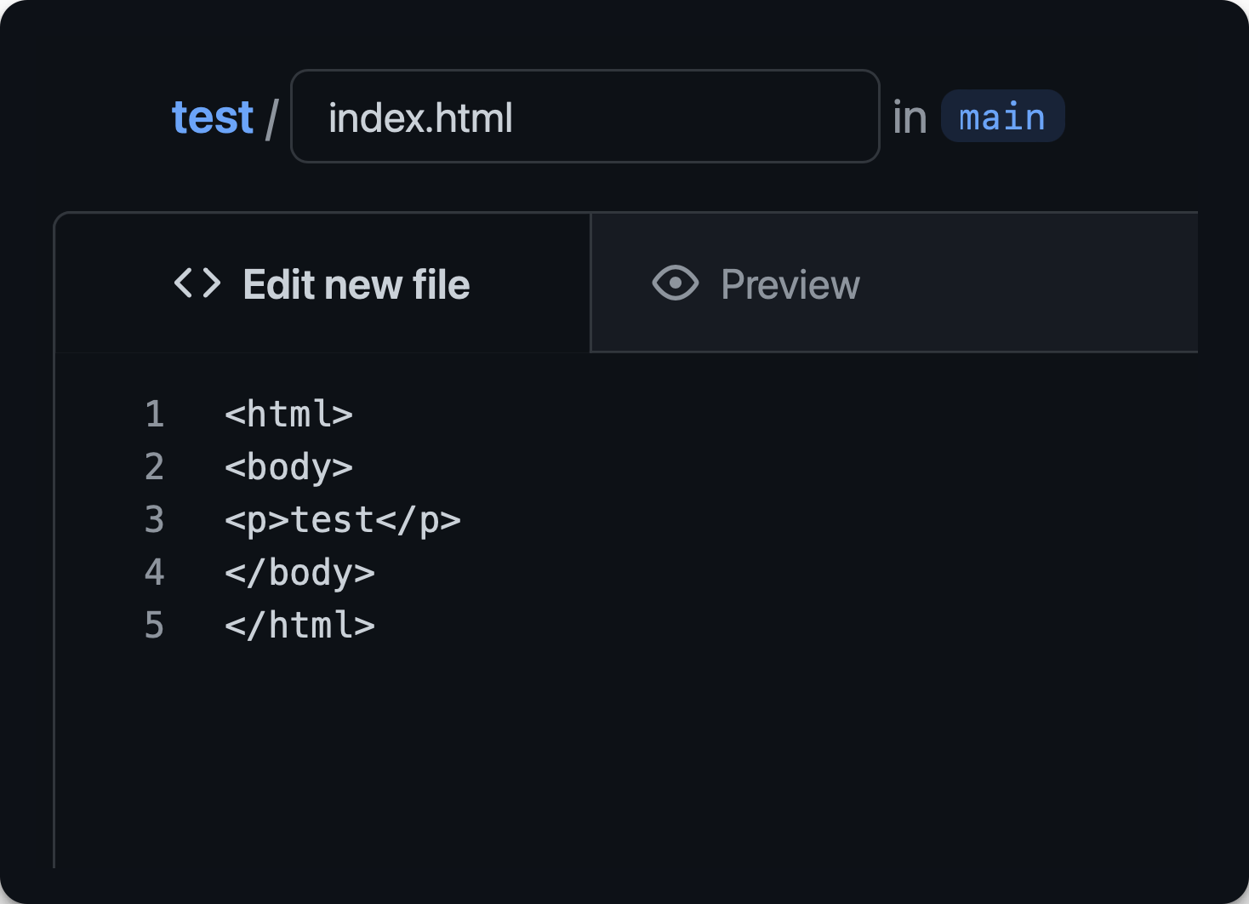The width and height of the screenshot is (1249, 904).
Task: Place cursor on the opening <body> tag
Action: (x=288, y=467)
